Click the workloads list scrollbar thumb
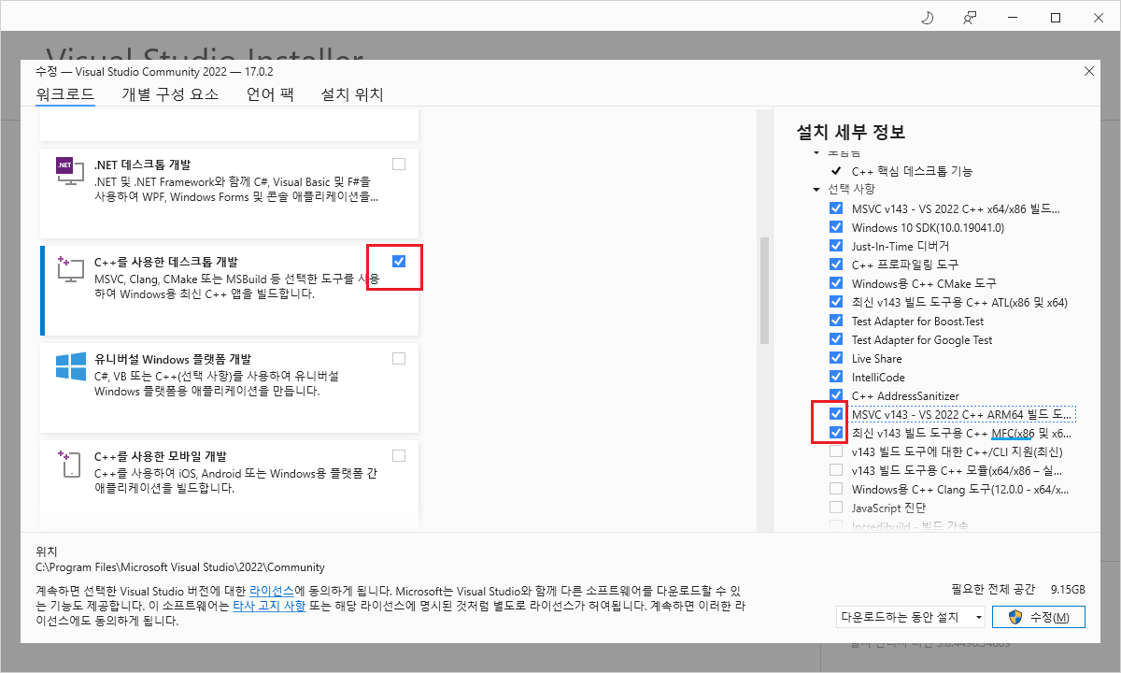1121x673 pixels. [x=764, y=291]
